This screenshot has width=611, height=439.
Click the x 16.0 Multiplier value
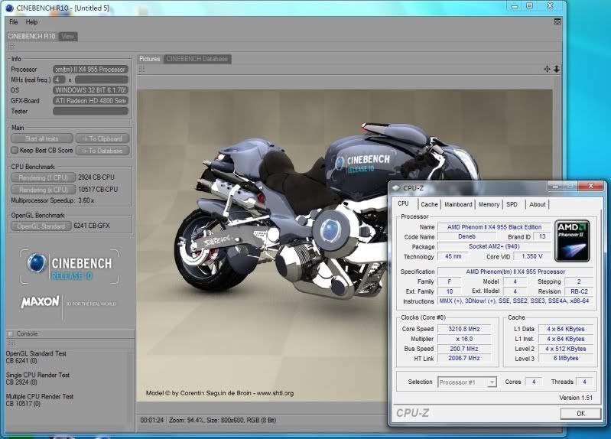463,339
